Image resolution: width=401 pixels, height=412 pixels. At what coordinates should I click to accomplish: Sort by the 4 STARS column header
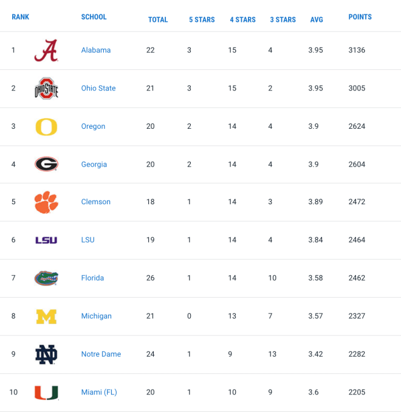click(x=243, y=19)
